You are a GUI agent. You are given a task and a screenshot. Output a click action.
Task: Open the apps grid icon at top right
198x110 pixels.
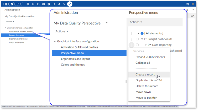coord(187,4)
